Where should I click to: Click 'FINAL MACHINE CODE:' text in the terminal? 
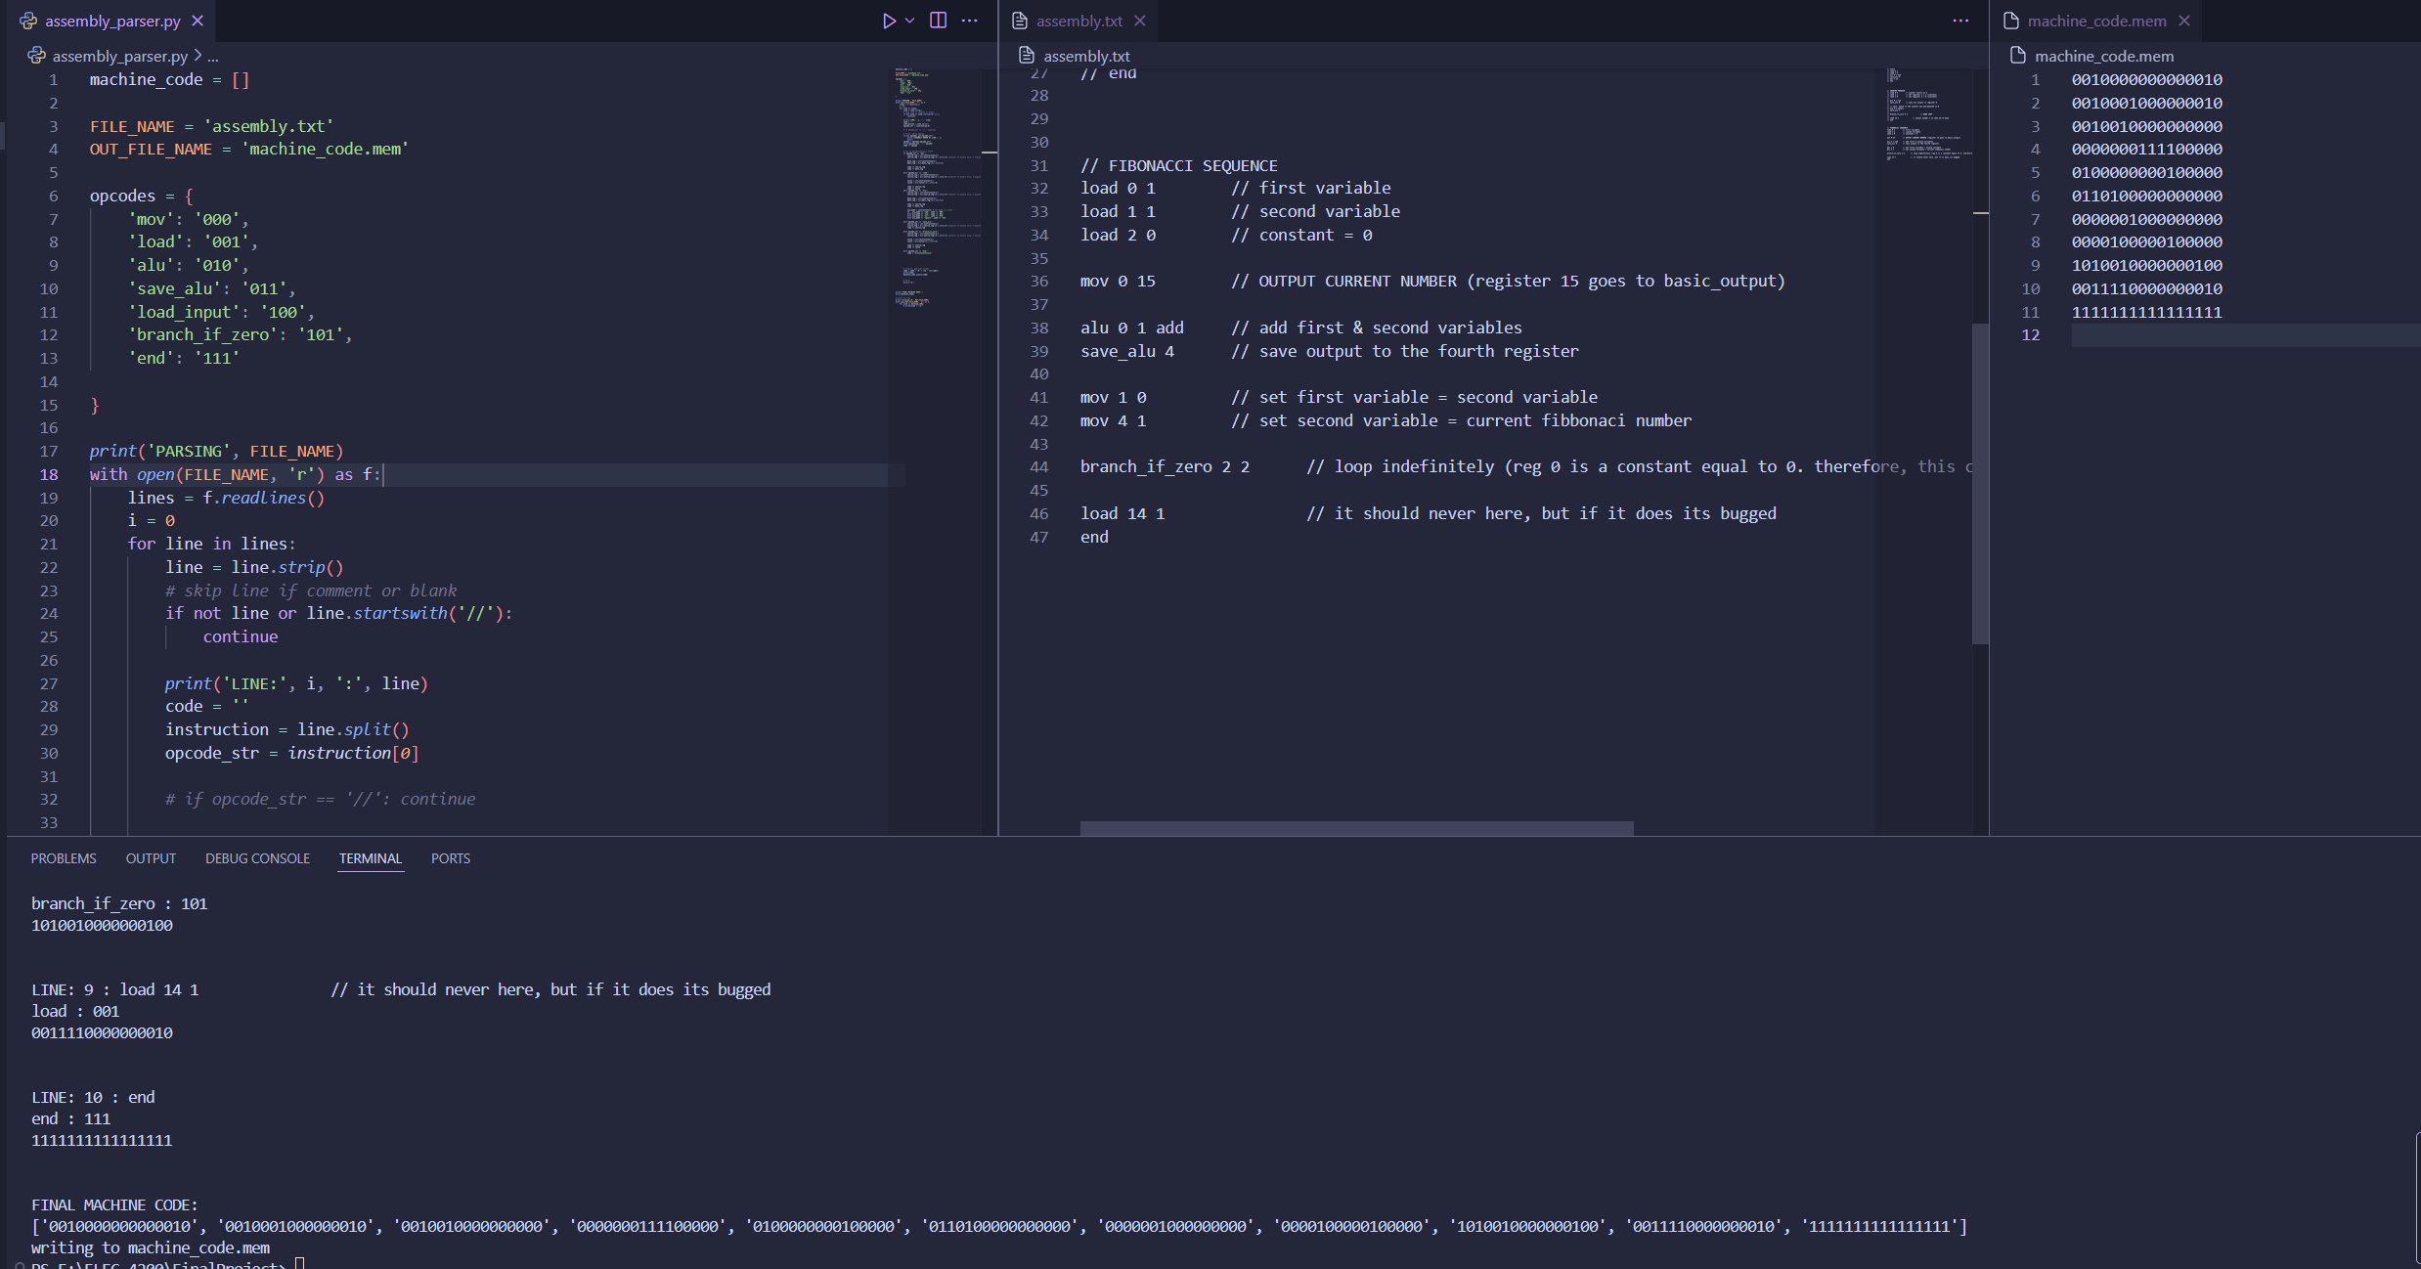[114, 1205]
